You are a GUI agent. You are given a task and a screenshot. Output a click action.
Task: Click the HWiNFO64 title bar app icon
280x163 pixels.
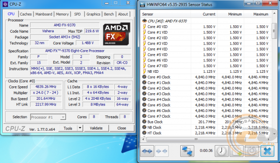143,5
